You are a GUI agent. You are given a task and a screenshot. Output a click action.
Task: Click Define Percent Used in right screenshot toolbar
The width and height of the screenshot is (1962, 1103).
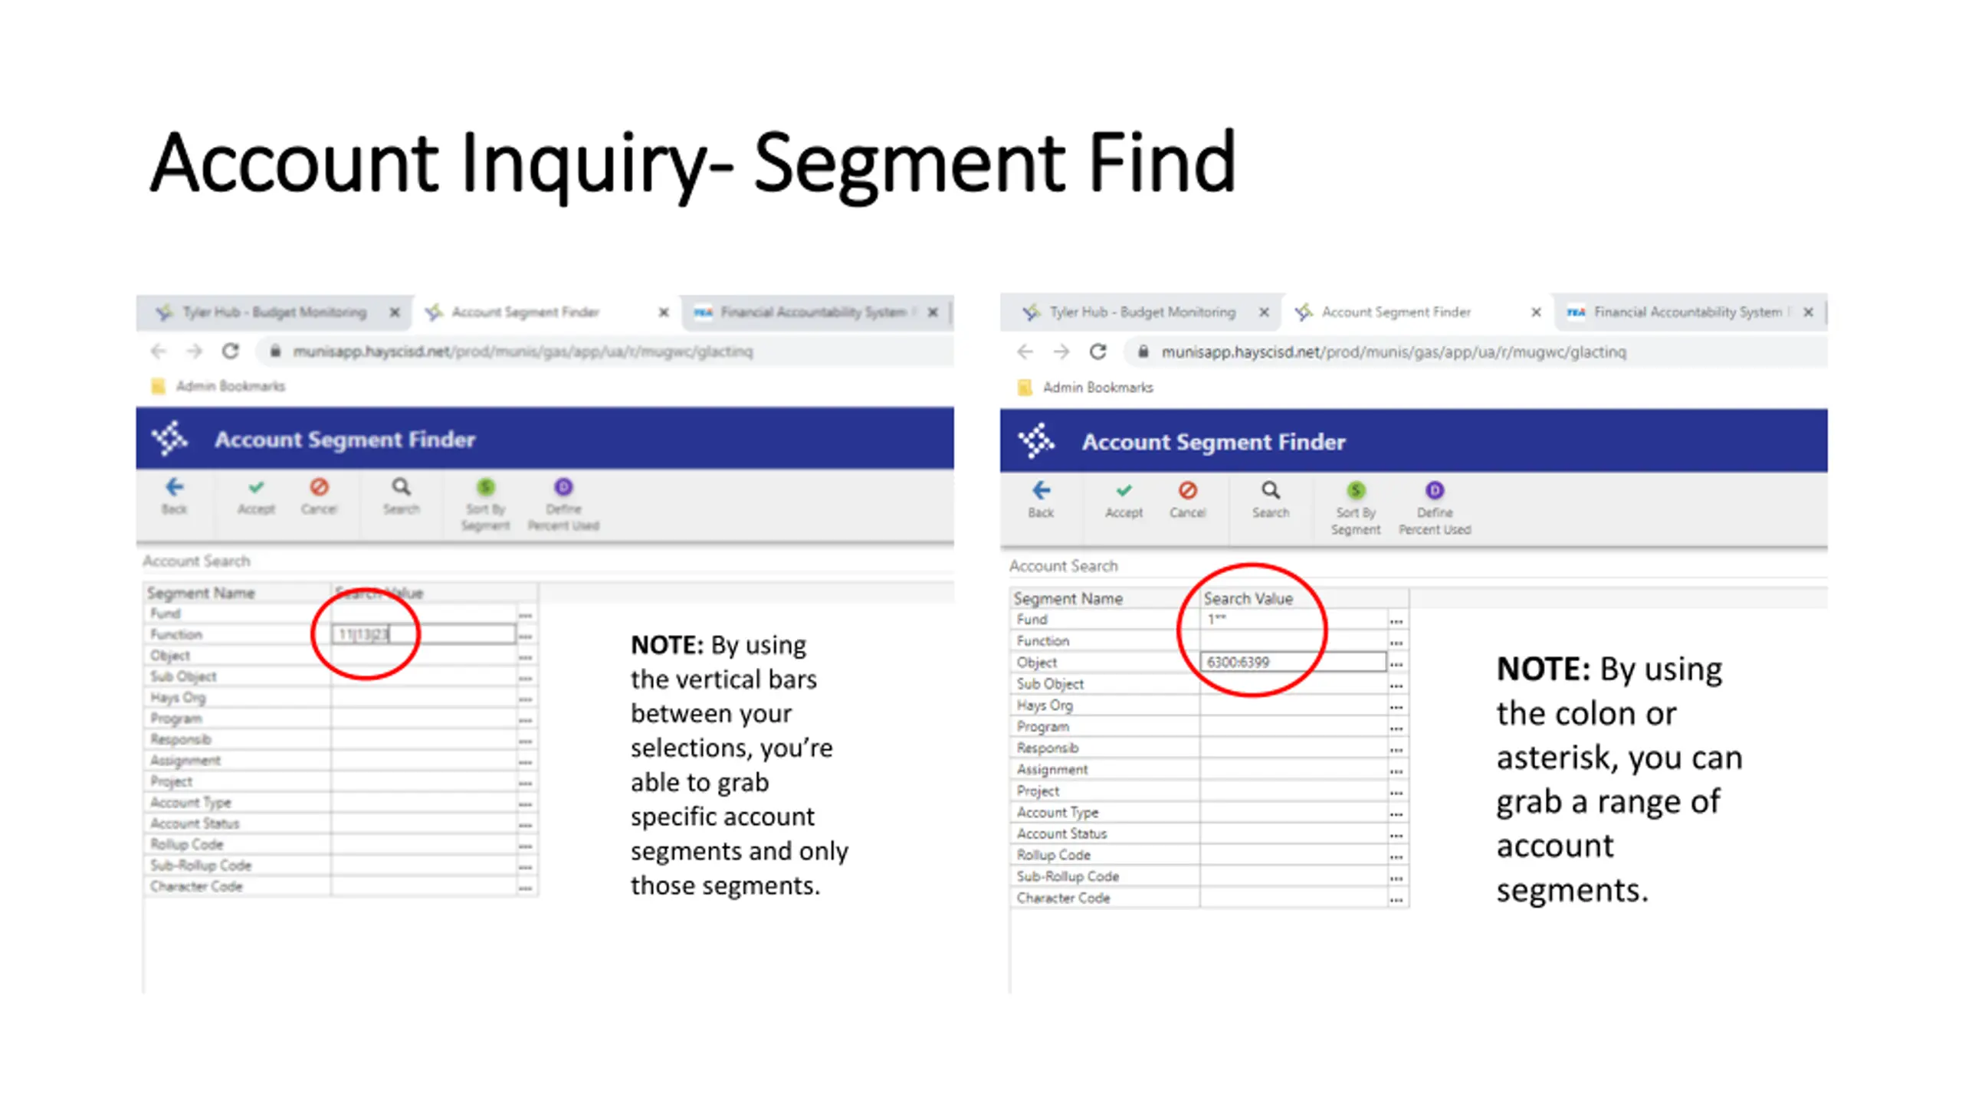[1435, 508]
